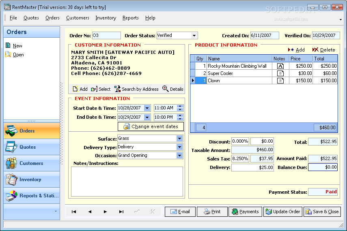
Task: Open sidebar configure buttons arrow
Action: click(x=56, y=212)
